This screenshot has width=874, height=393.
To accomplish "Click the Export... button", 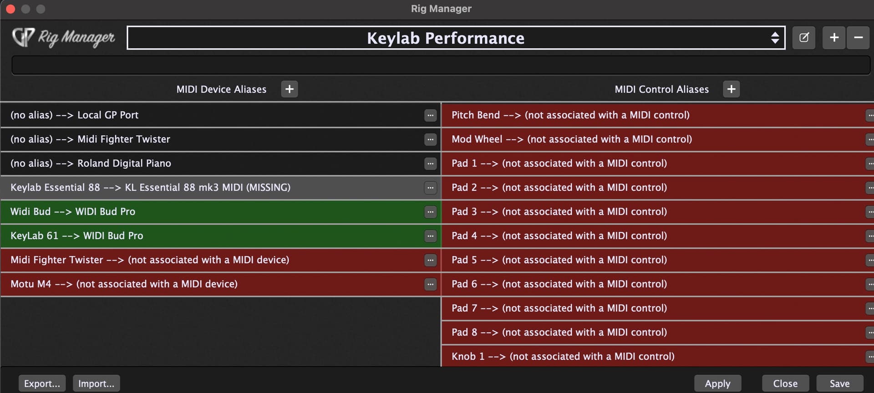I will [x=42, y=383].
